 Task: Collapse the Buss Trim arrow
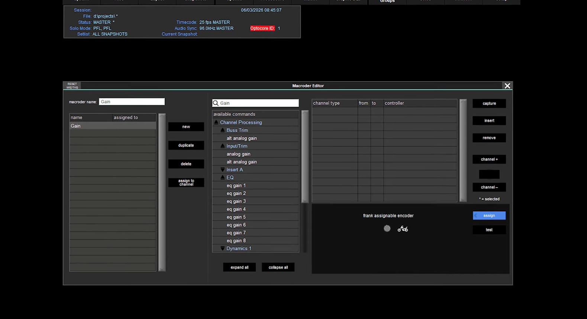[223, 130]
